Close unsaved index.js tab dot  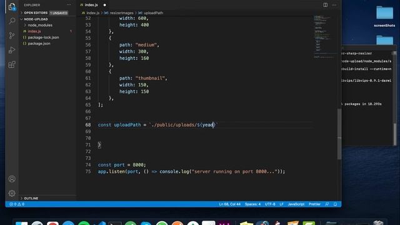pyautogui.click(x=104, y=5)
